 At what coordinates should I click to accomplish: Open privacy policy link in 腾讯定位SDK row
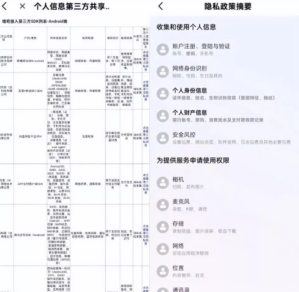146,235
